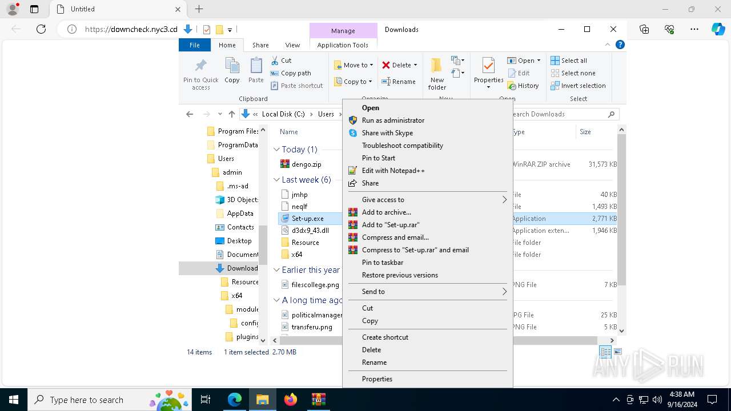This screenshot has height=411, width=731.
Task: Open the Application Tools tab
Action: (x=343, y=45)
